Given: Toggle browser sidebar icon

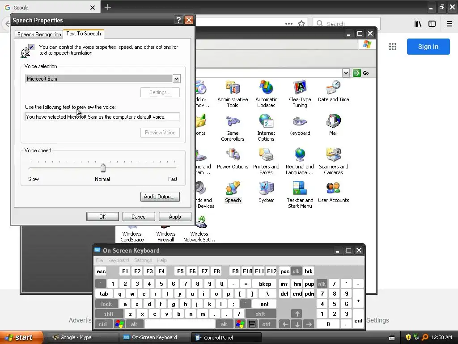Looking at the screenshot, I should click(x=432, y=24).
